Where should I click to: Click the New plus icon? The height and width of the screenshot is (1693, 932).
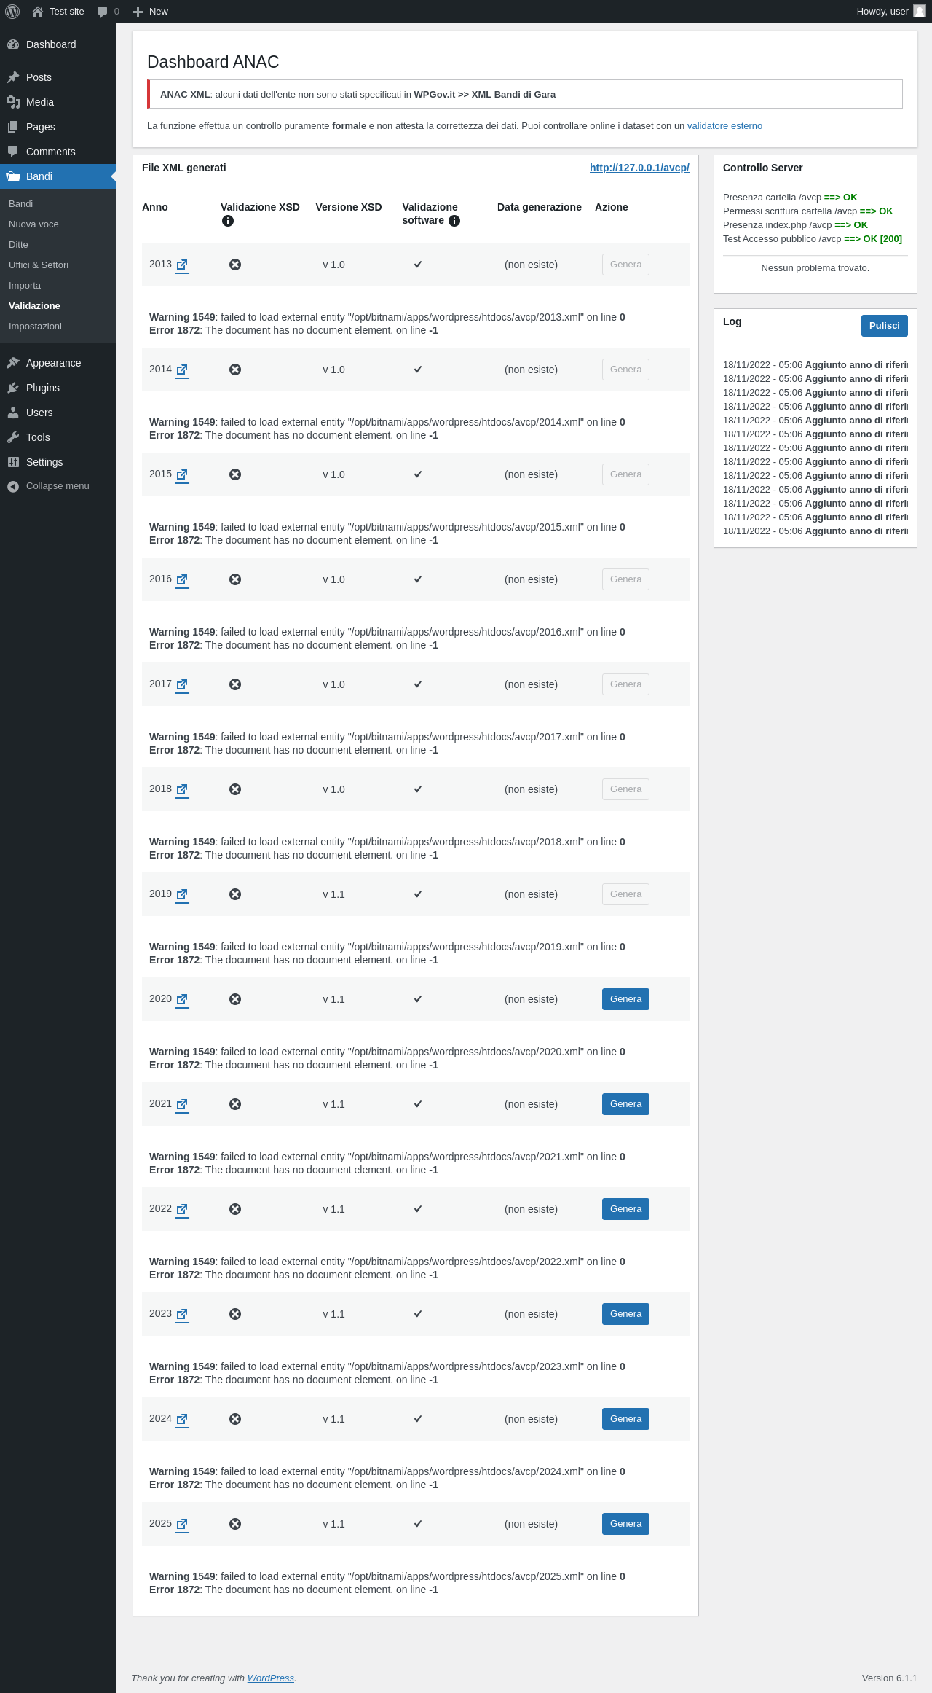(138, 12)
